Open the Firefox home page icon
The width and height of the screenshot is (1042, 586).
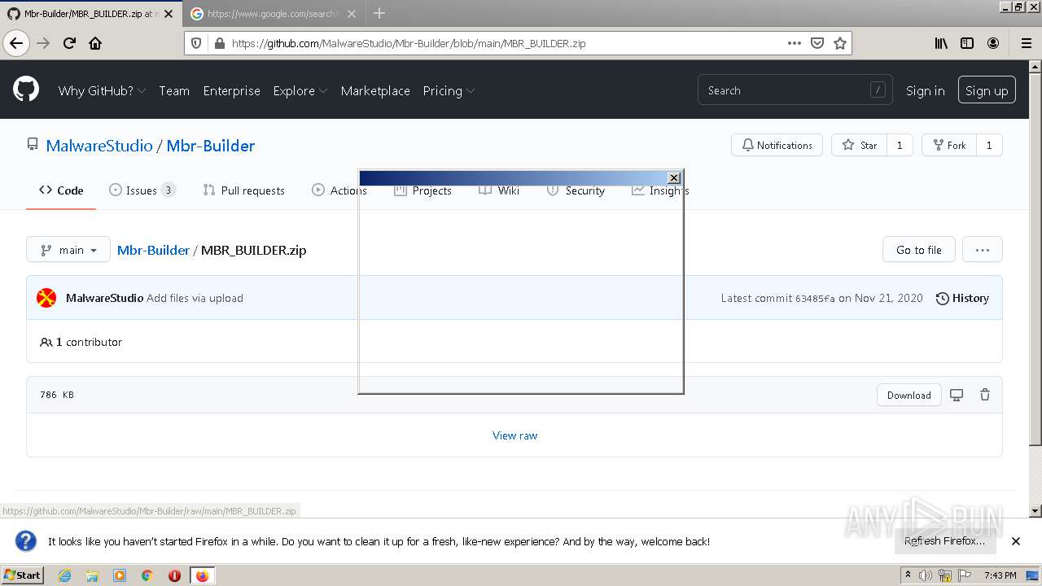pyautogui.click(x=95, y=43)
